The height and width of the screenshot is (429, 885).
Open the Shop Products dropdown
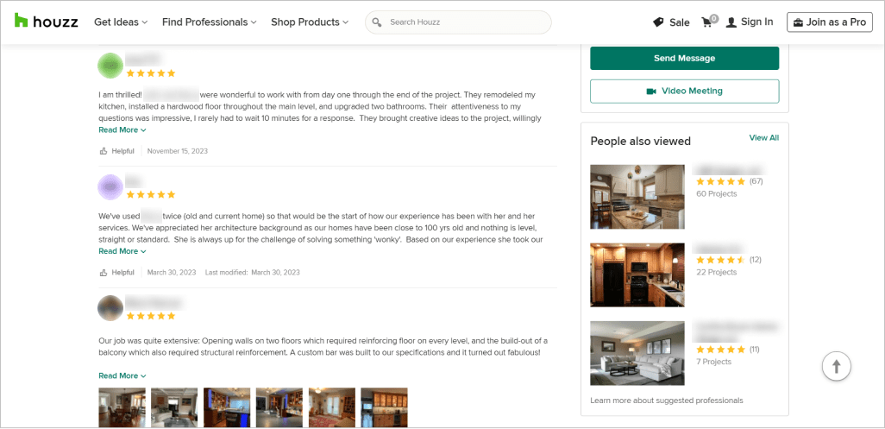310,22
